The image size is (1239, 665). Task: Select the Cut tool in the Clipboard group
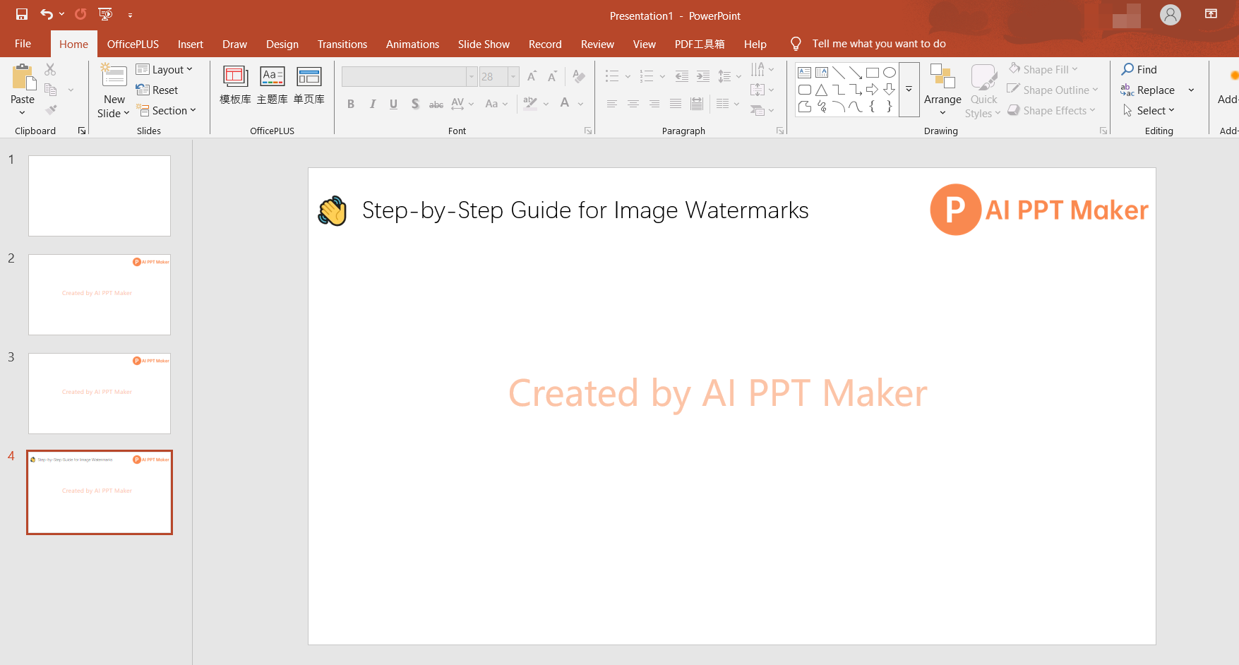[49, 69]
